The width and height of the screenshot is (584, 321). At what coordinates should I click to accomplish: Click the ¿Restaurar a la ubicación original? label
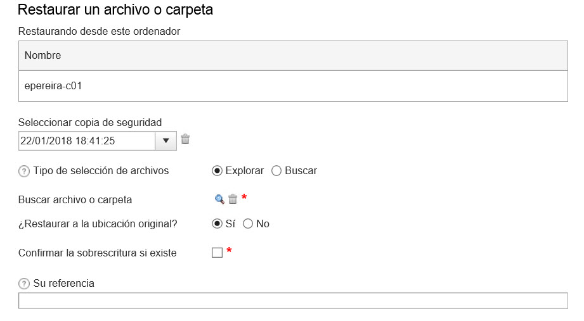click(x=98, y=224)
